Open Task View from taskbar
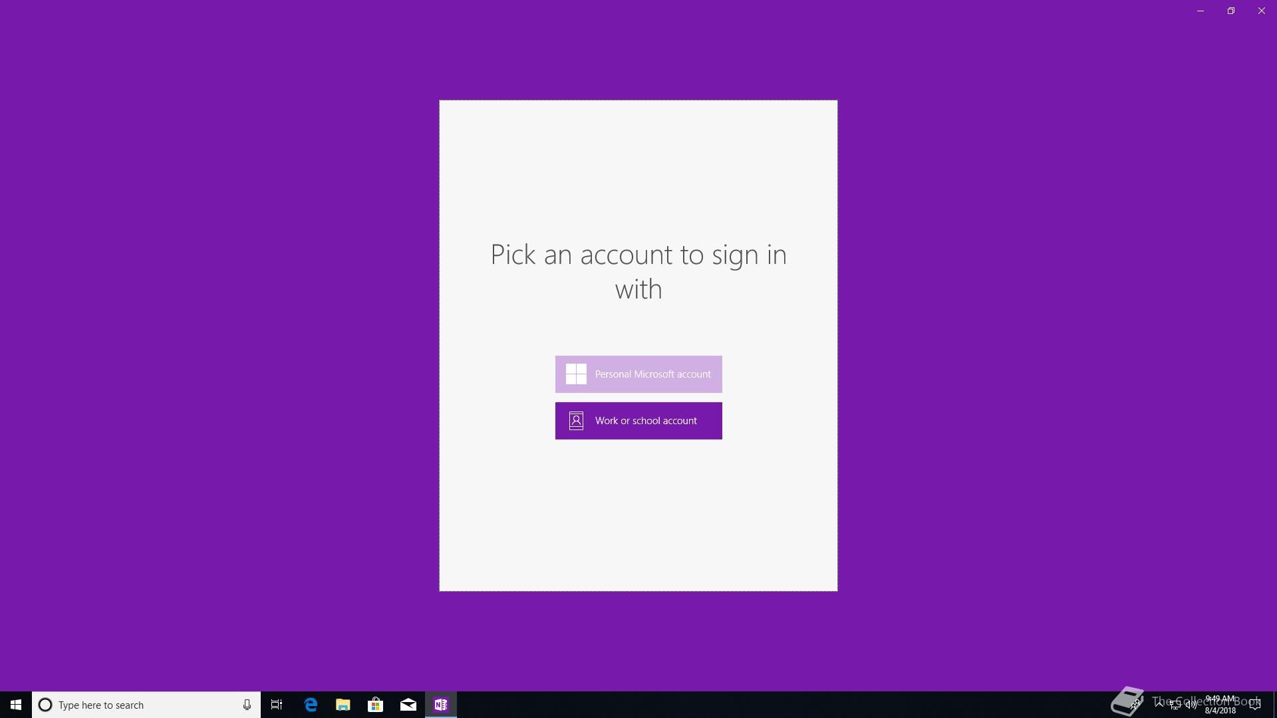1277x718 pixels. (277, 705)
